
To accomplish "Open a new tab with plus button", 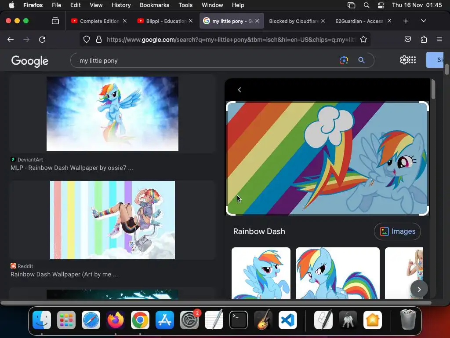I will (x=406, y=21).
